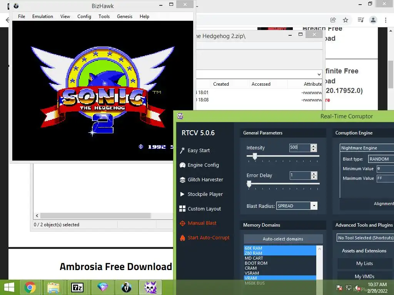Open the Blast type RANDOM dropdown

381,159
